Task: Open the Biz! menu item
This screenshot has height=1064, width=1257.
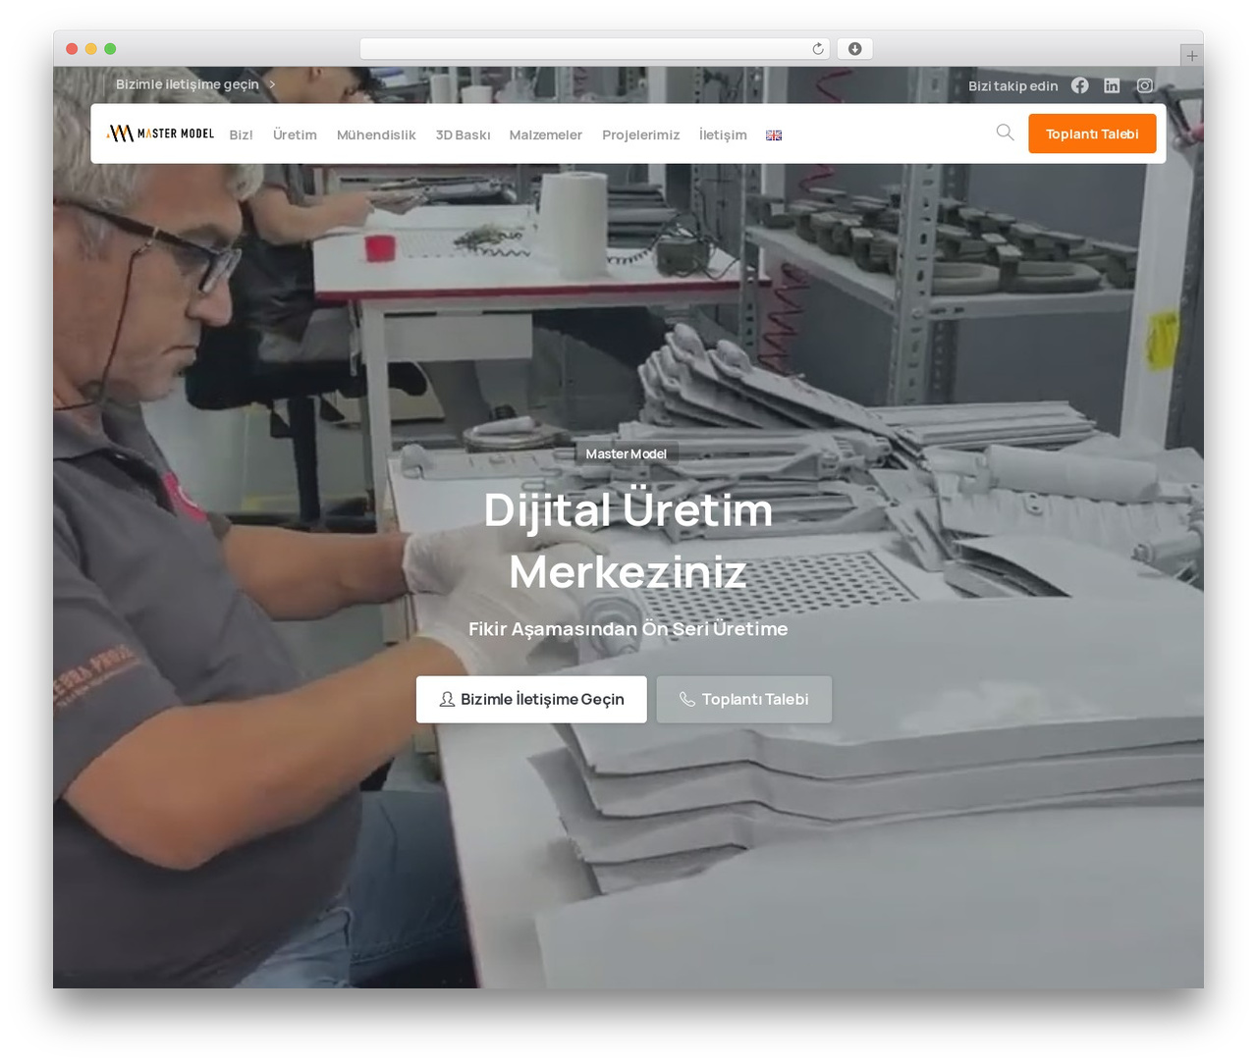Action: pyautogui.click(x=241, y=134)
